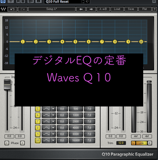Toggle band 5 on/off button
The height and width of the screenshot is (160, 158).
point(38,109)
